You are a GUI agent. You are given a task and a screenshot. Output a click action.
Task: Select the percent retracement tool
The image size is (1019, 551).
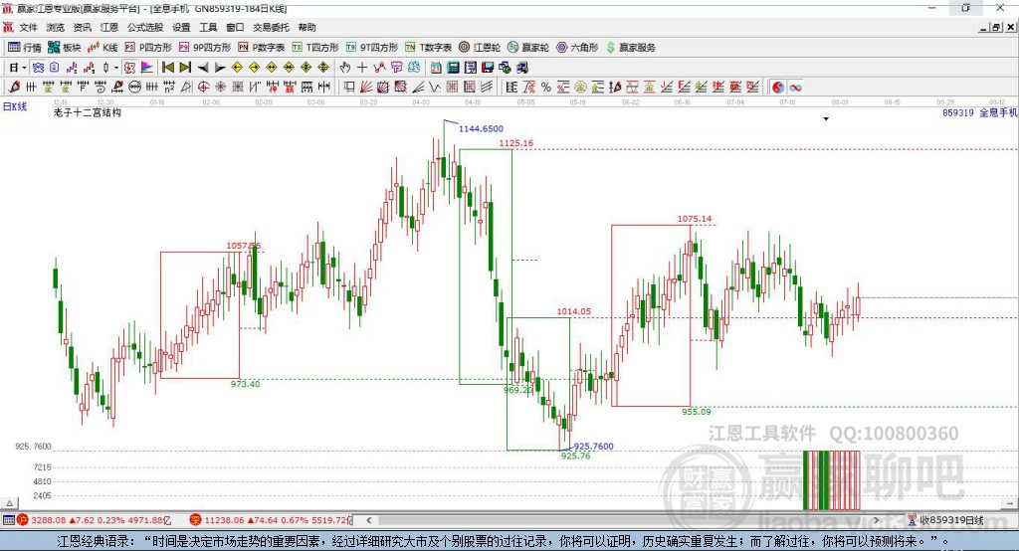pos(546,88)
